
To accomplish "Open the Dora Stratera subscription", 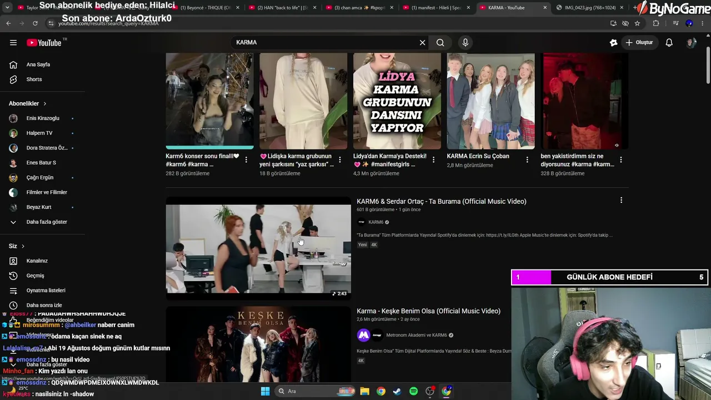I will tap(47, 148).
